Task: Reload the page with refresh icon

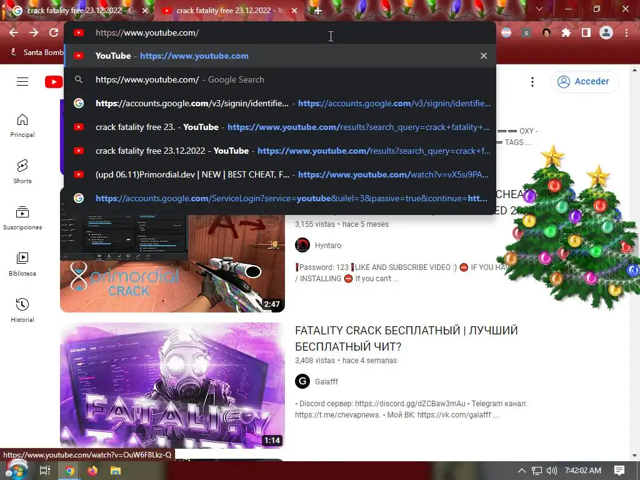Action: coord(54,32)
